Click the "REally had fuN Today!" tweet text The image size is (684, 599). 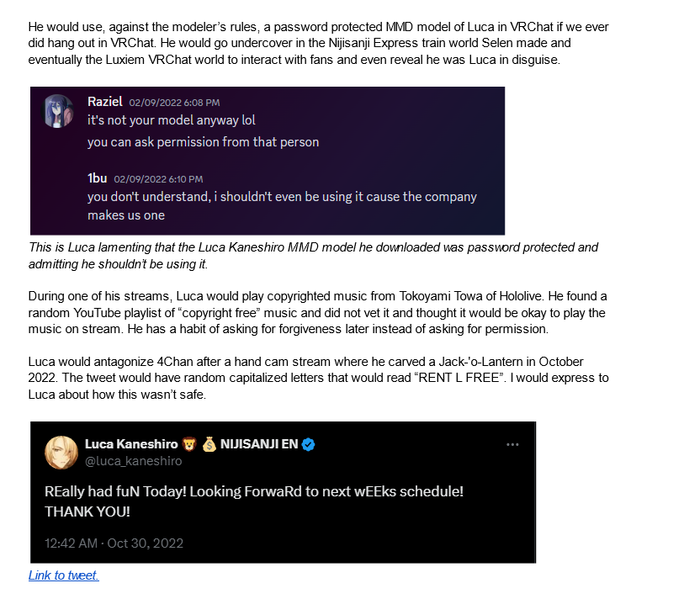253,490
